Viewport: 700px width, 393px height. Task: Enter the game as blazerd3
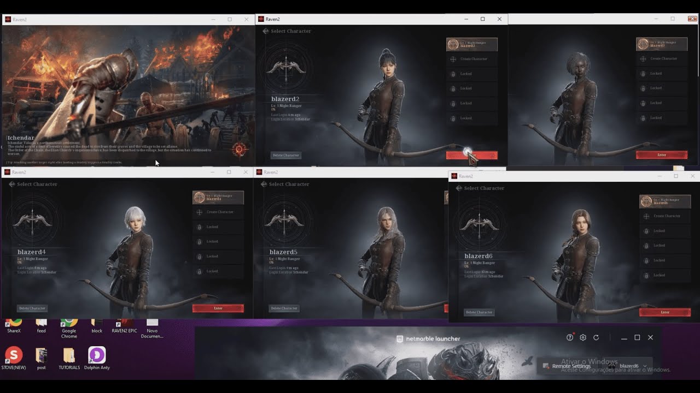662,155
